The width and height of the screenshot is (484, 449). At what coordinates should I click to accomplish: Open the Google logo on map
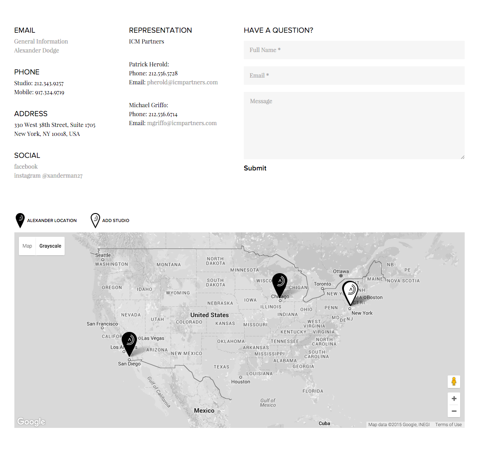point(31,422)
